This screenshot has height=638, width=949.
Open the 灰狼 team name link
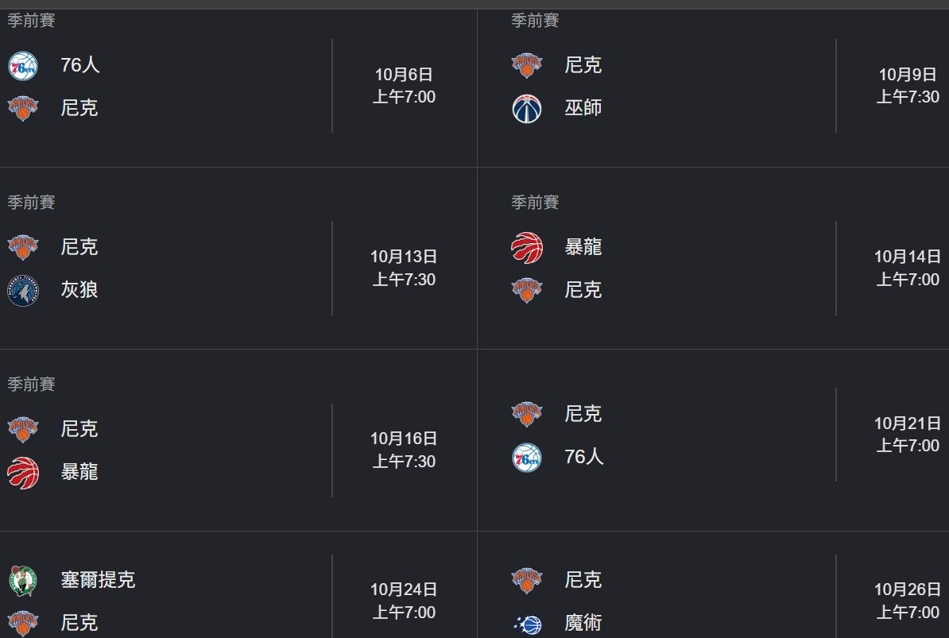click(x=79, y=290)
